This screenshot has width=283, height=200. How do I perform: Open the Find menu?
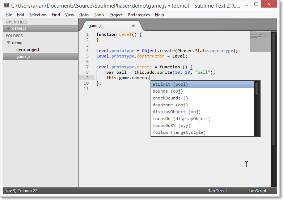point(56,15)
